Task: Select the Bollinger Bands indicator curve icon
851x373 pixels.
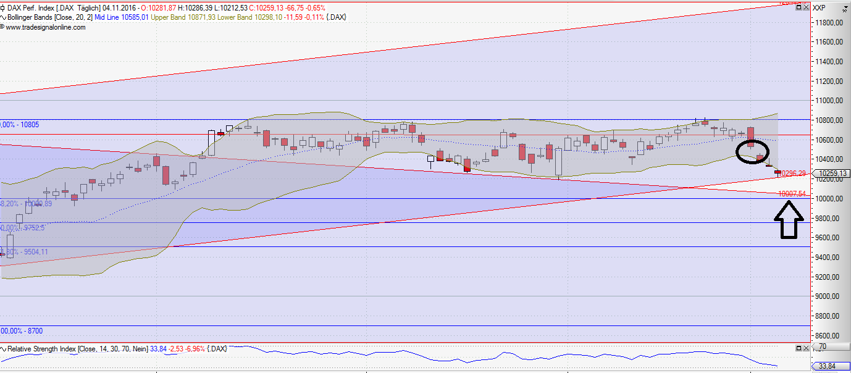Action: [3, 17]
